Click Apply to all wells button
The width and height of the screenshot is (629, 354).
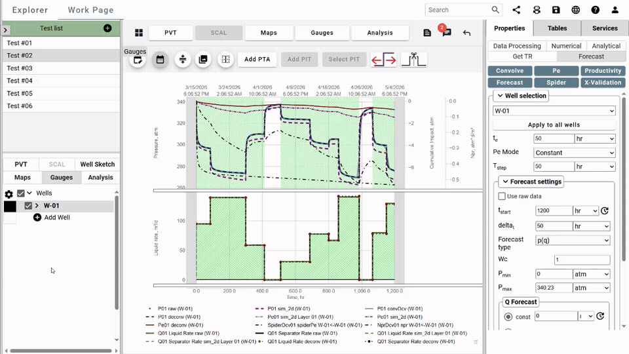pyautogui.click(x=554, y=125)
